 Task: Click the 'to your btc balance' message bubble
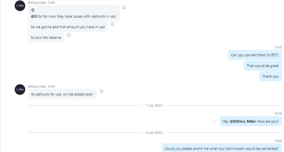coord(46,37)
